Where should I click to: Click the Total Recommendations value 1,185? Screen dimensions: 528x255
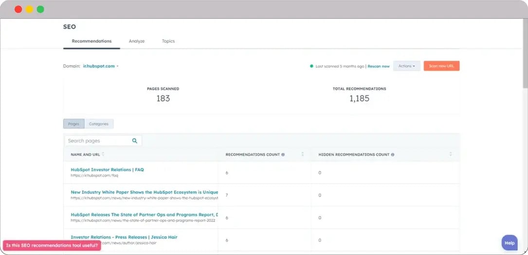(359, 98)
